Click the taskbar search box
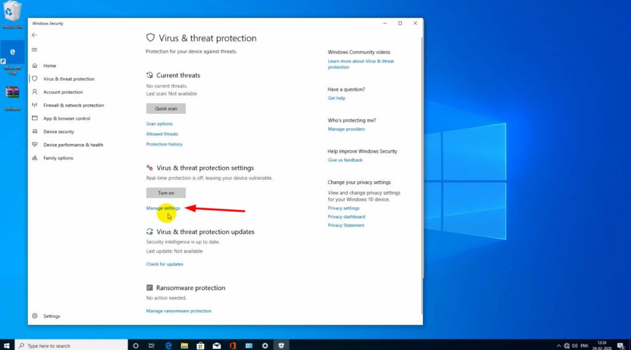This screenshot has width=631, height=350. 71,346
